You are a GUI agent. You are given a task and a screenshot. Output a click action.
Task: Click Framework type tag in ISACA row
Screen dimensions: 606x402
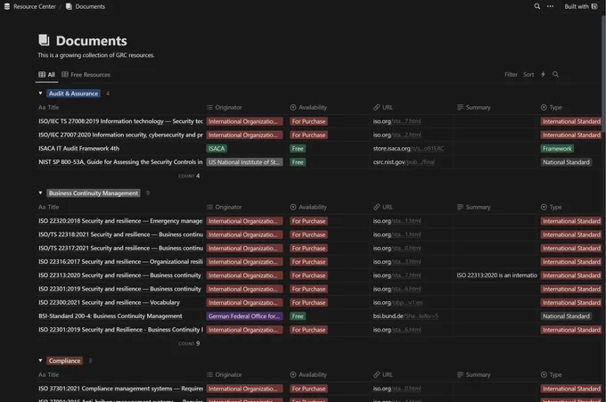click(x=557, y=149)
